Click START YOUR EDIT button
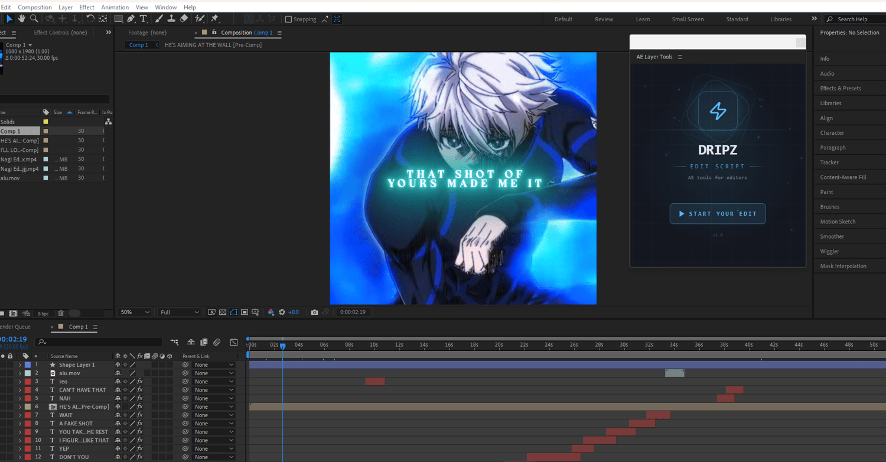Screen dimensions: 886x462 point(718,214)
